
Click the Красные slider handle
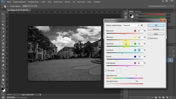[124, 34]
